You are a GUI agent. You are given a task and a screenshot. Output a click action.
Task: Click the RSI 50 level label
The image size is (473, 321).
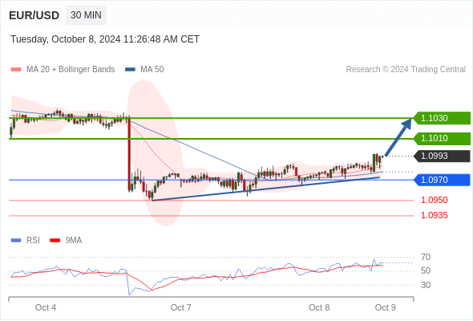(426, 270)
